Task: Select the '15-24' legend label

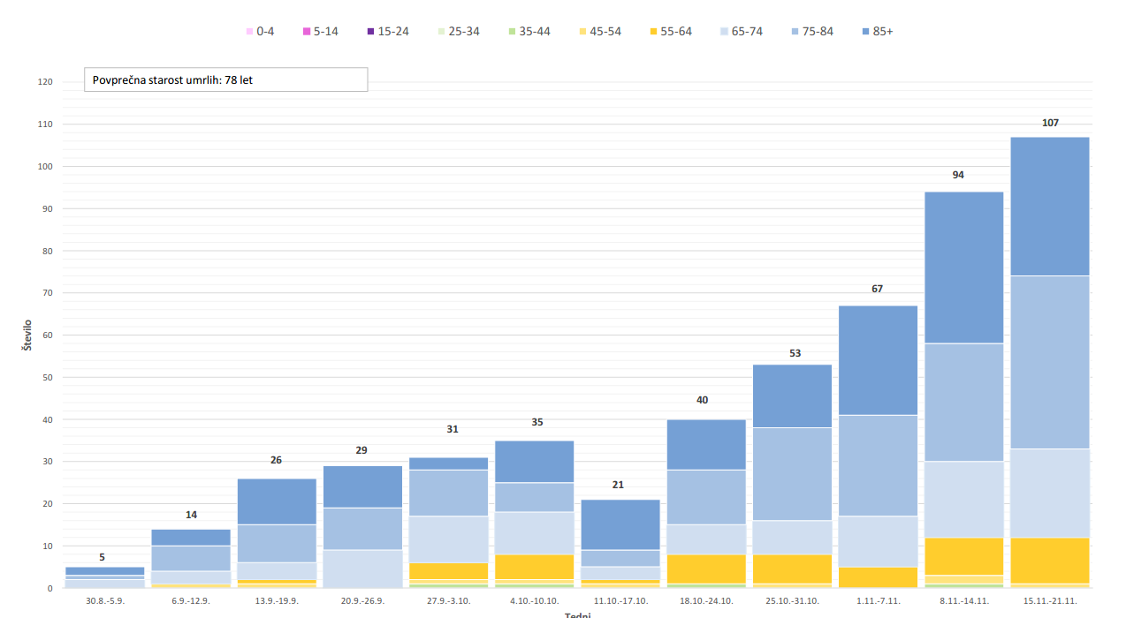Action: tap(393, 32)
